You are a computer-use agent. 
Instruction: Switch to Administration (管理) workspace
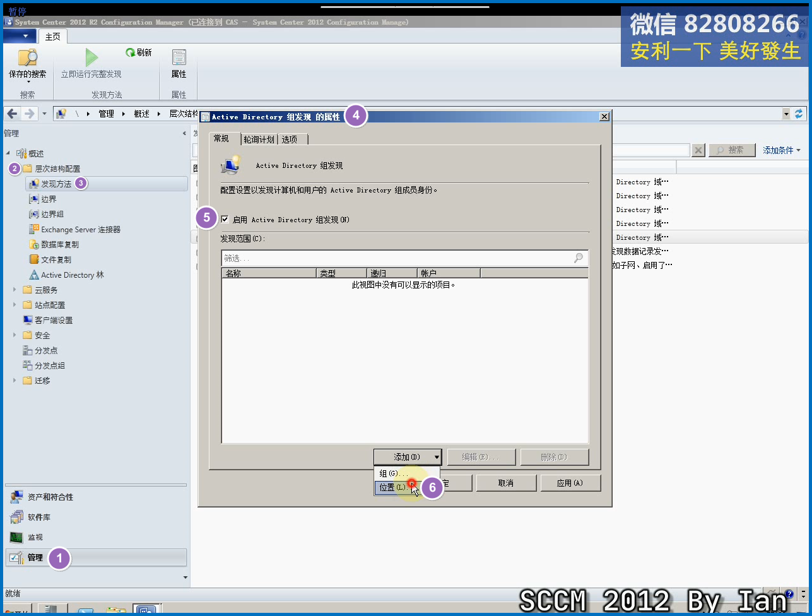(96, 558)
